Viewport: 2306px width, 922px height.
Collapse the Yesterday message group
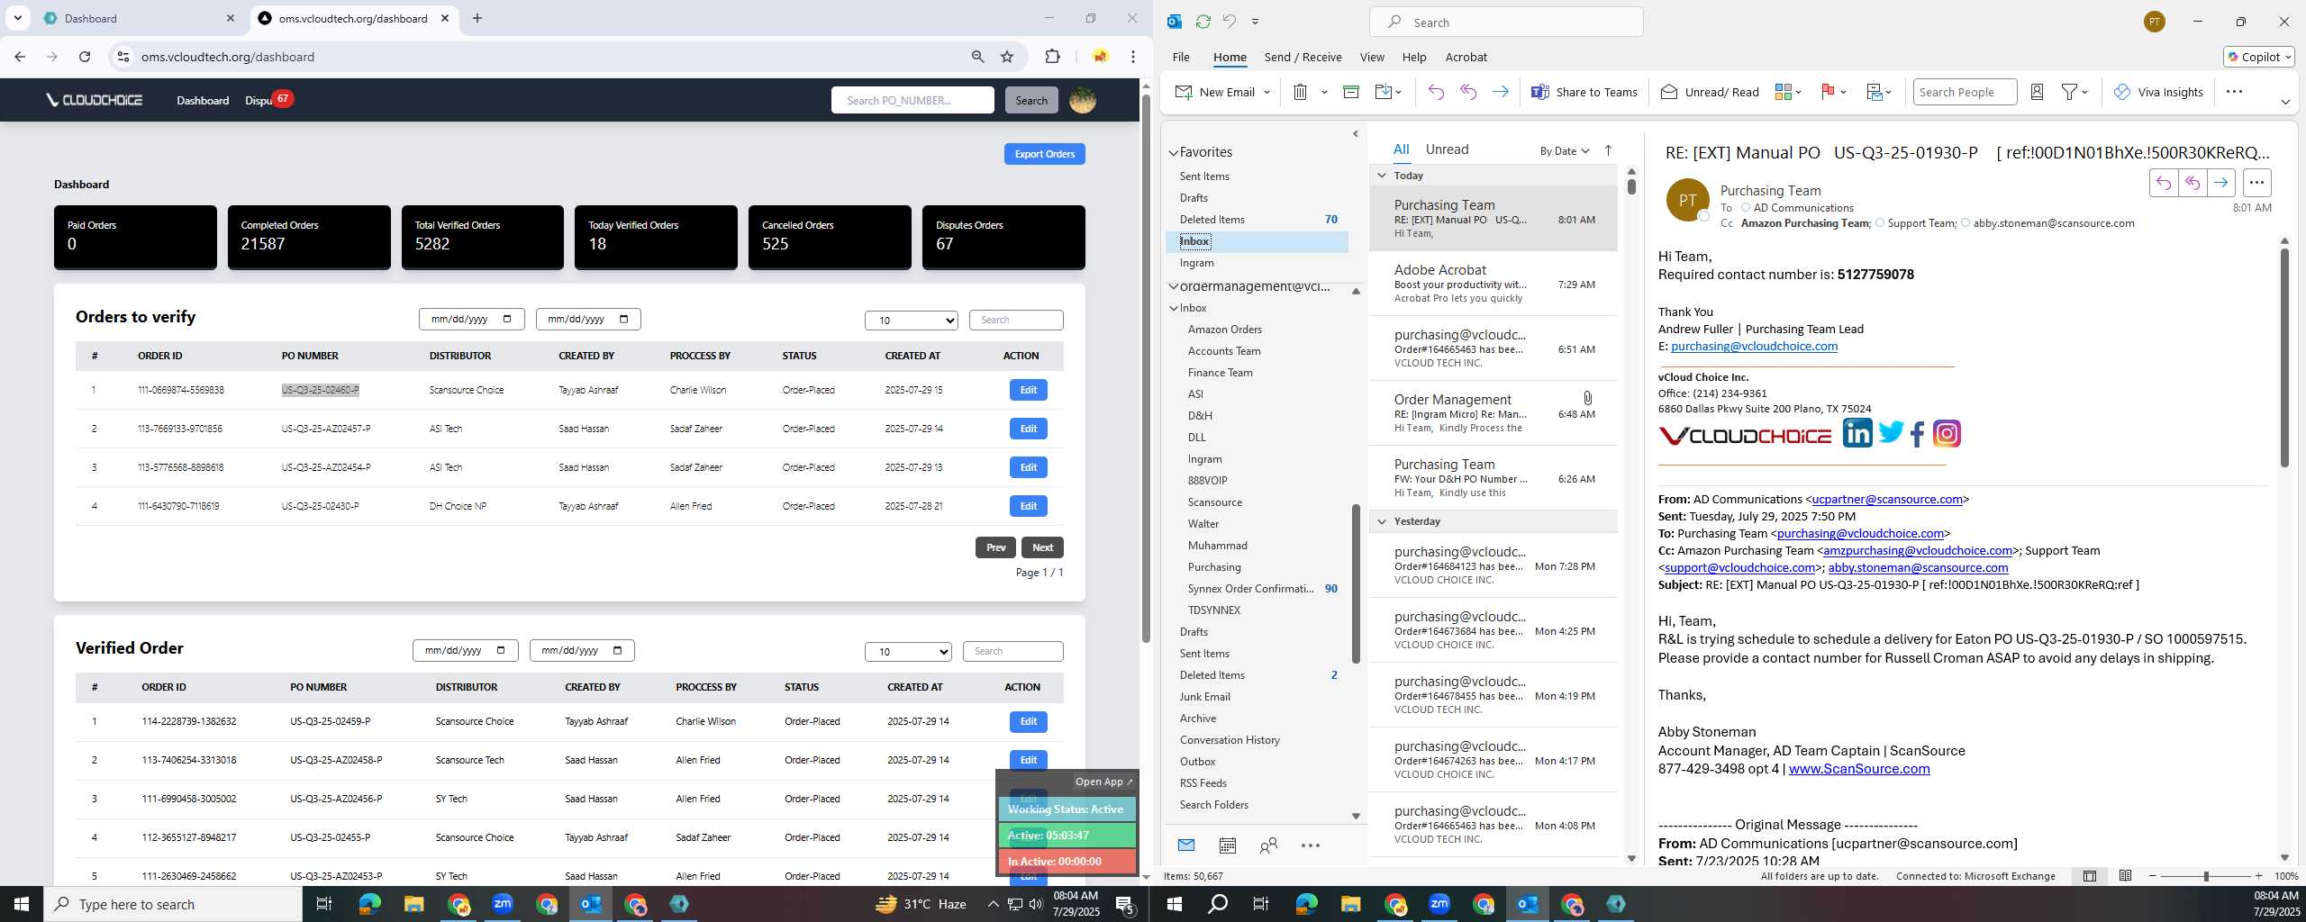1382,521
